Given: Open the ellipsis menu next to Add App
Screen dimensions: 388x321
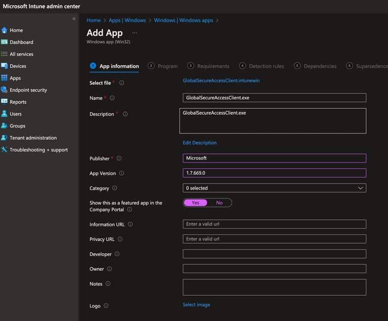Looking at the screenshot, I should point(134,33).
